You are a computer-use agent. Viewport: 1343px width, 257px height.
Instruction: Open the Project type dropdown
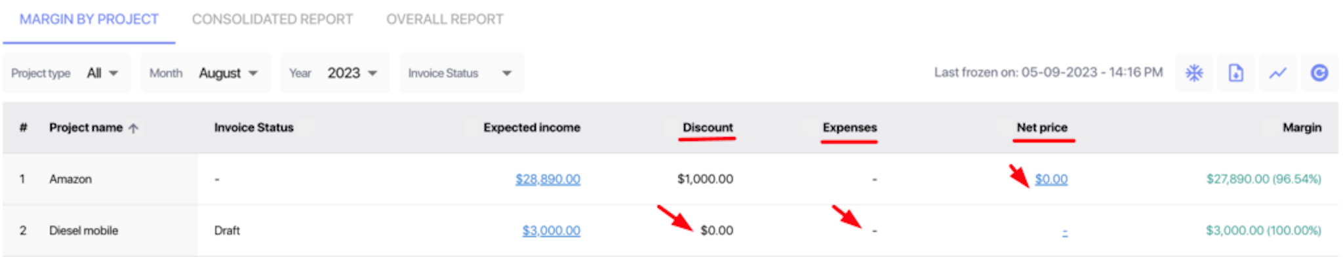tap(66, 73)
